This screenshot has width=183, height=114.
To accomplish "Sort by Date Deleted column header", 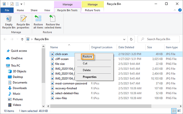I will coord(126,47).
